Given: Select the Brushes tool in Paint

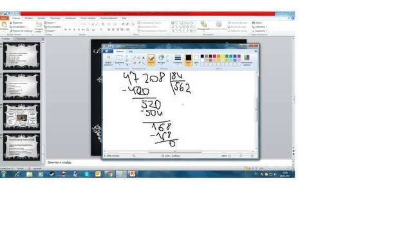Looking at the screenshot, I should click(151, 60).
